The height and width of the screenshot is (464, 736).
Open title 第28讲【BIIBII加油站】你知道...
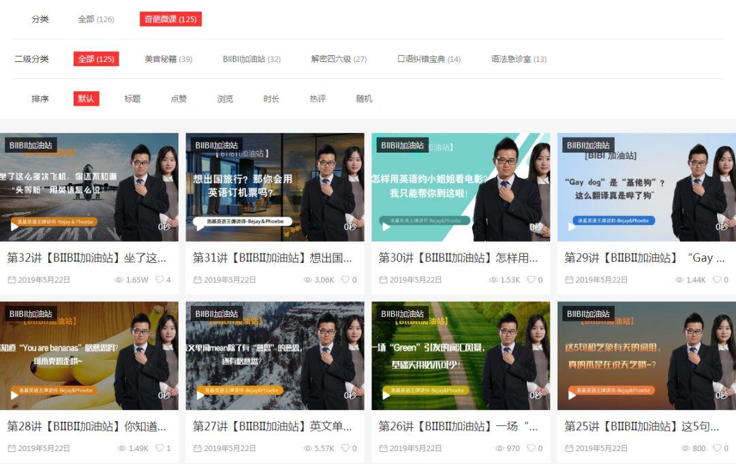[x=87, y=426]
